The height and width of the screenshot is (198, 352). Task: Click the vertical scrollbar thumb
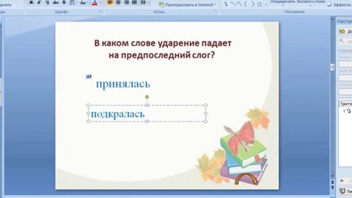pos(333,67)
